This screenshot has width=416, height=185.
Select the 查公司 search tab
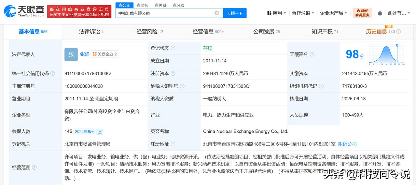click(124, 5)
